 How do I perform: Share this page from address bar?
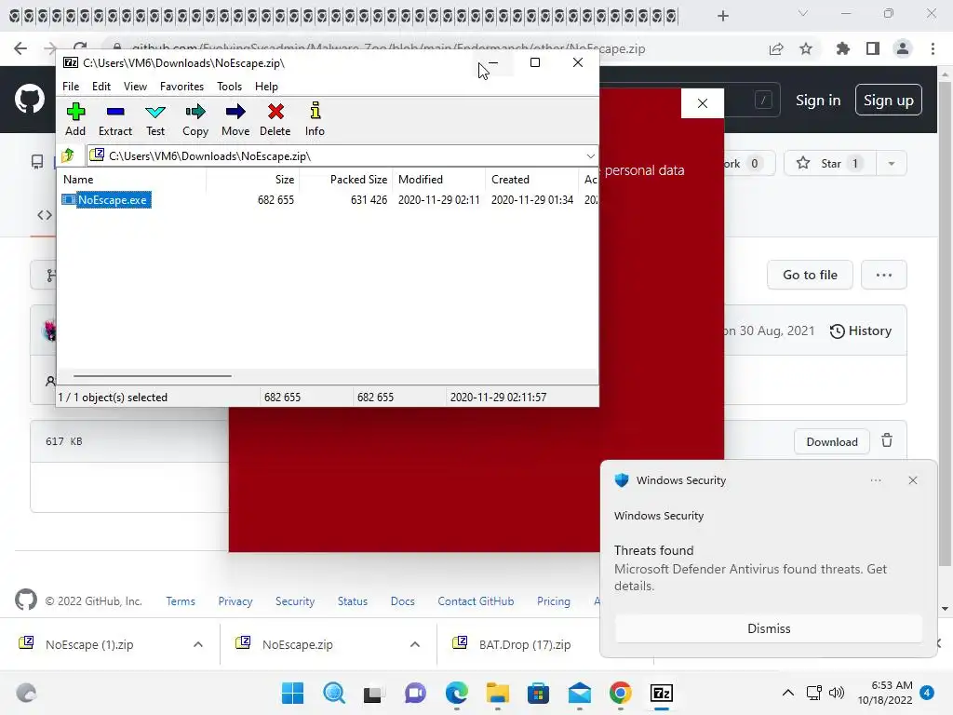click(776, 48)
